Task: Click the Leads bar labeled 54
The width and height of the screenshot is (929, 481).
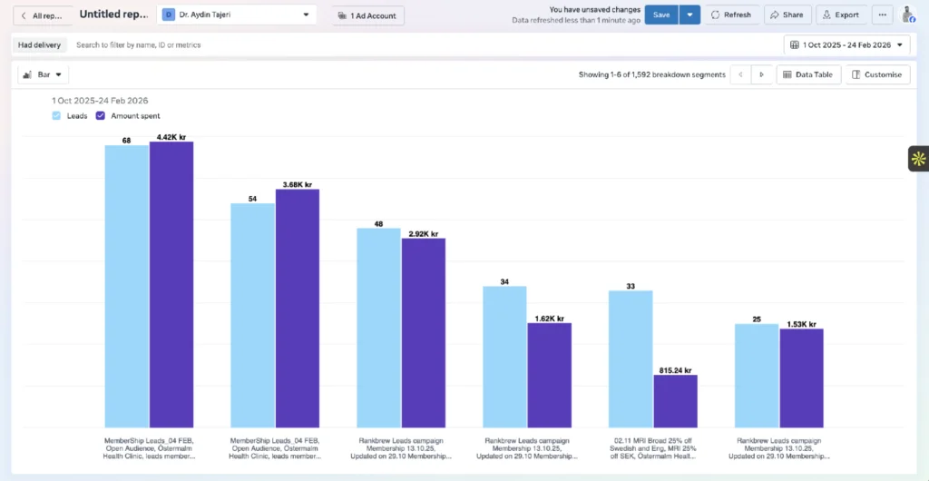Action: pos(253,315)
